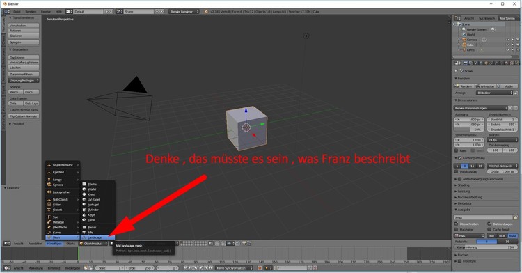This screenshot has width=522, height=273.
Task: Click the Kegel mesh icon
Action: pyautogui.click(x=84, y=214)
